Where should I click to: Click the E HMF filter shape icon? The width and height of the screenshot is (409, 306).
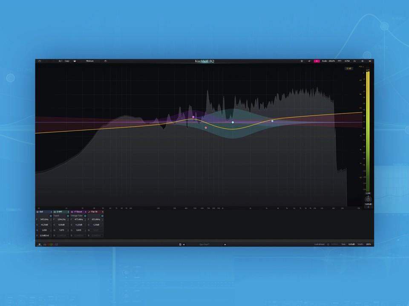tap(55, 212)
